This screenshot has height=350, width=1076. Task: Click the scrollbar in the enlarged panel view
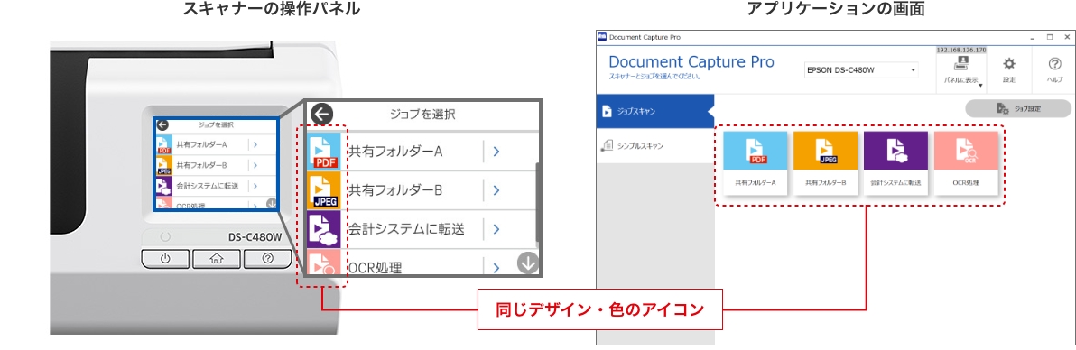(x=536, y=203)
